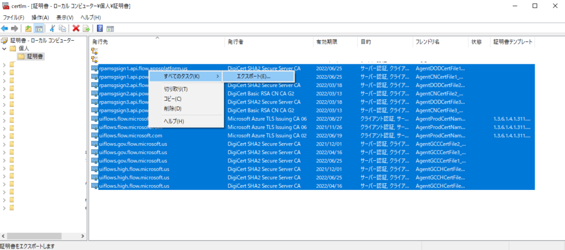Screen dimensions: 565x250
Task: Open the ファイル(F) menu
Action: pos(13,17)
